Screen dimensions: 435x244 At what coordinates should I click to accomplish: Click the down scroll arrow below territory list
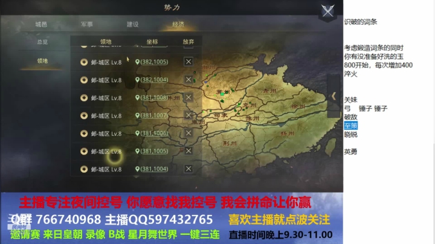136,176
